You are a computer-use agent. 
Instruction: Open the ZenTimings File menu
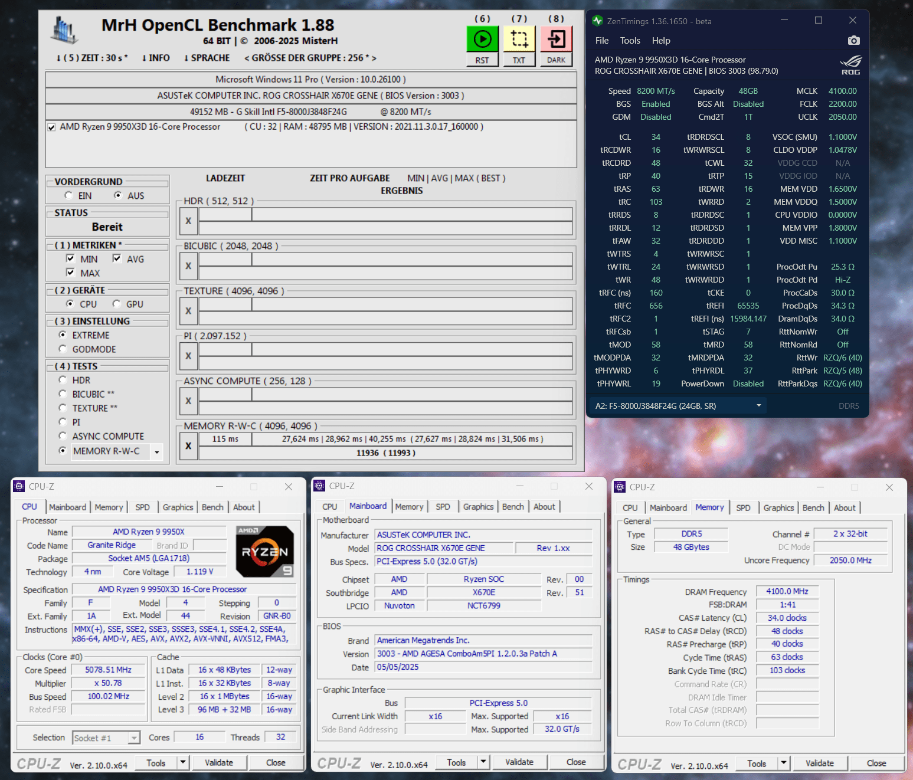[x=602, y=41]
